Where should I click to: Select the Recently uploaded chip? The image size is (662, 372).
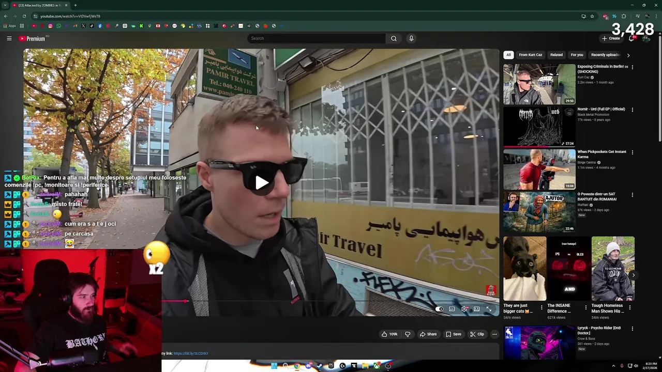point(605,55)
